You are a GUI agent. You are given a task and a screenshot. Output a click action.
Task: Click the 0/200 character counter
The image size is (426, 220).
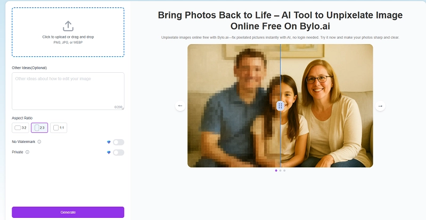pos(118,107)
